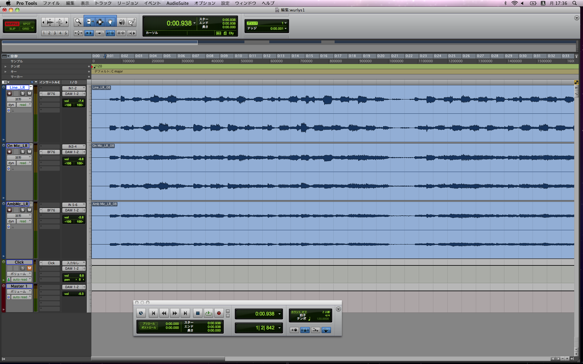The height and width of the screenshot is (364, 583).
Task: Toggle Insertion Follows Playback button
Action: pos(131,33)
